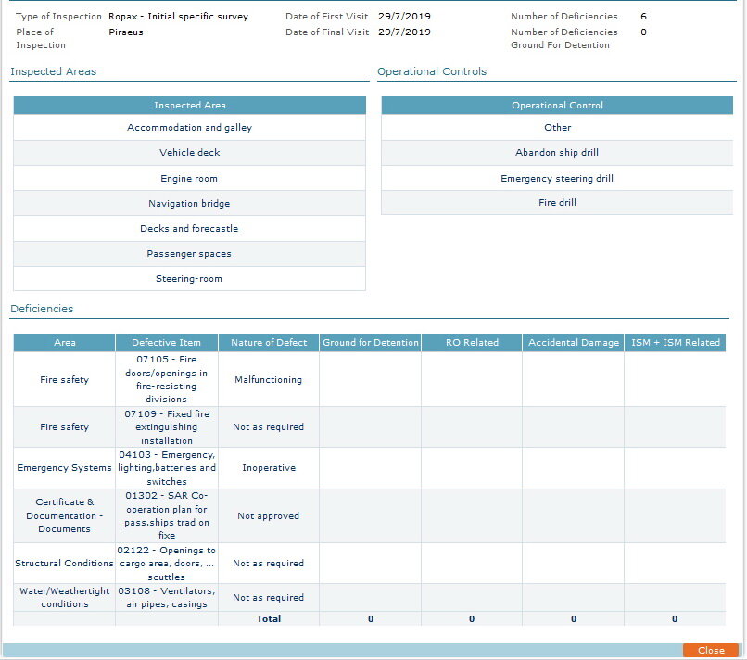Select the Navigation bridge row
The width and height of the screenshot is (747, 660).
pyautogui.click(x=190, y=204)
